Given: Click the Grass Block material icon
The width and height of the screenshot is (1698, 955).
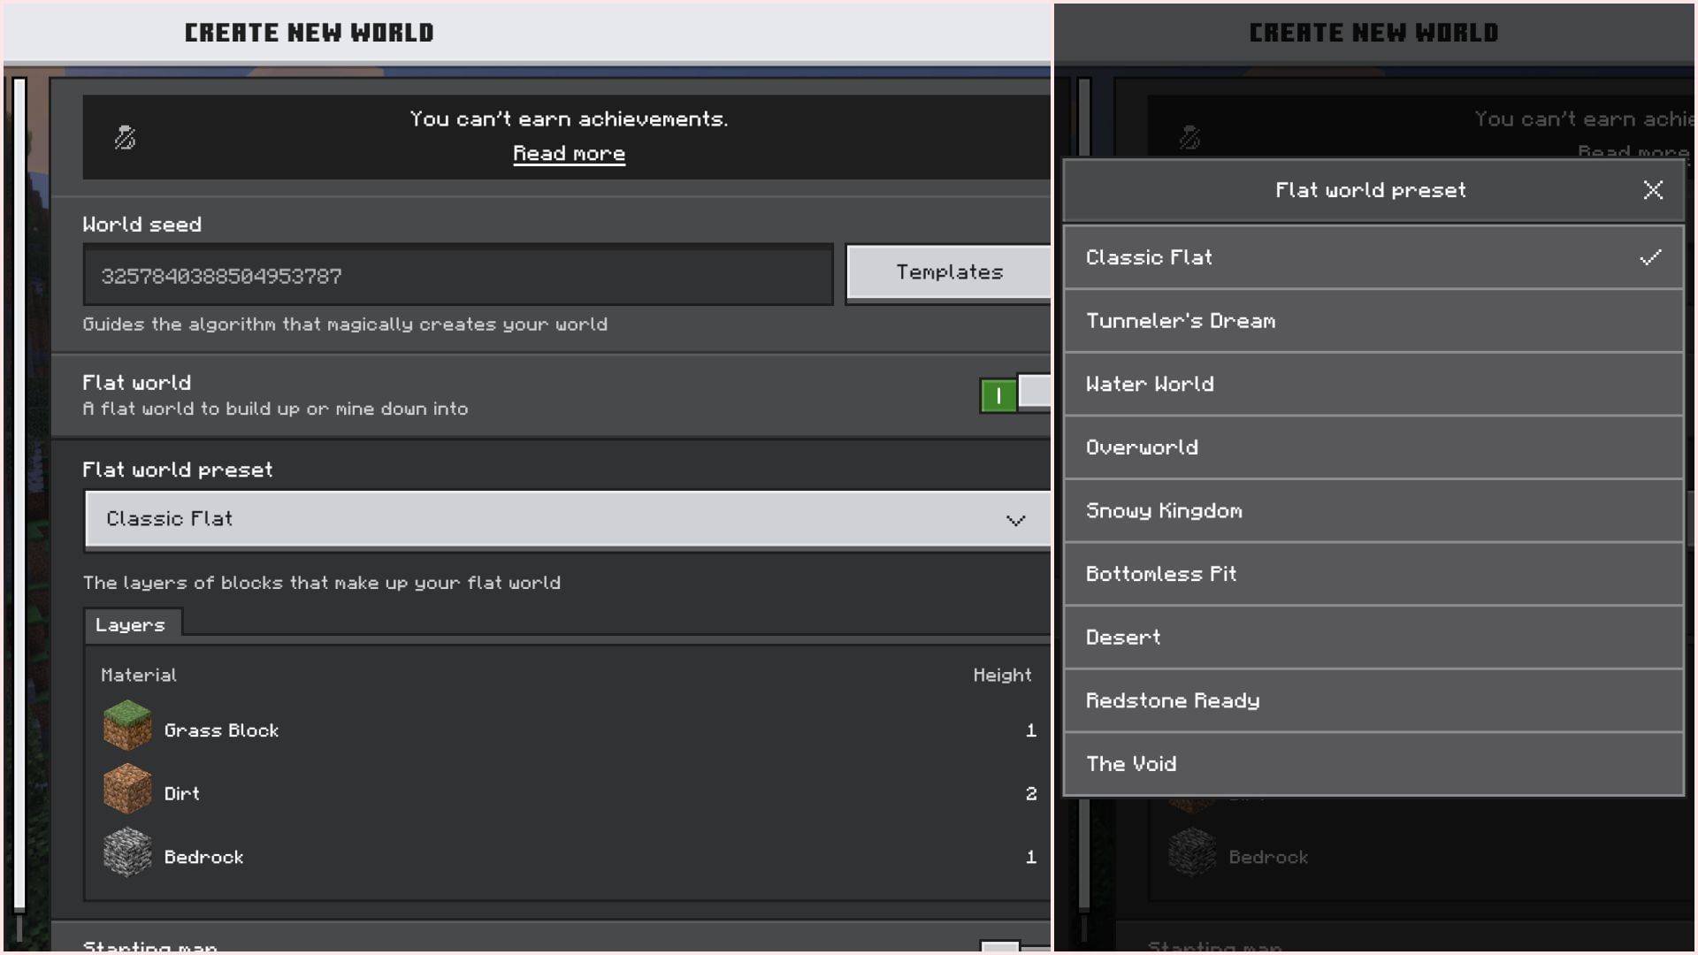Looking at the screenshot, I should point(127,726).
